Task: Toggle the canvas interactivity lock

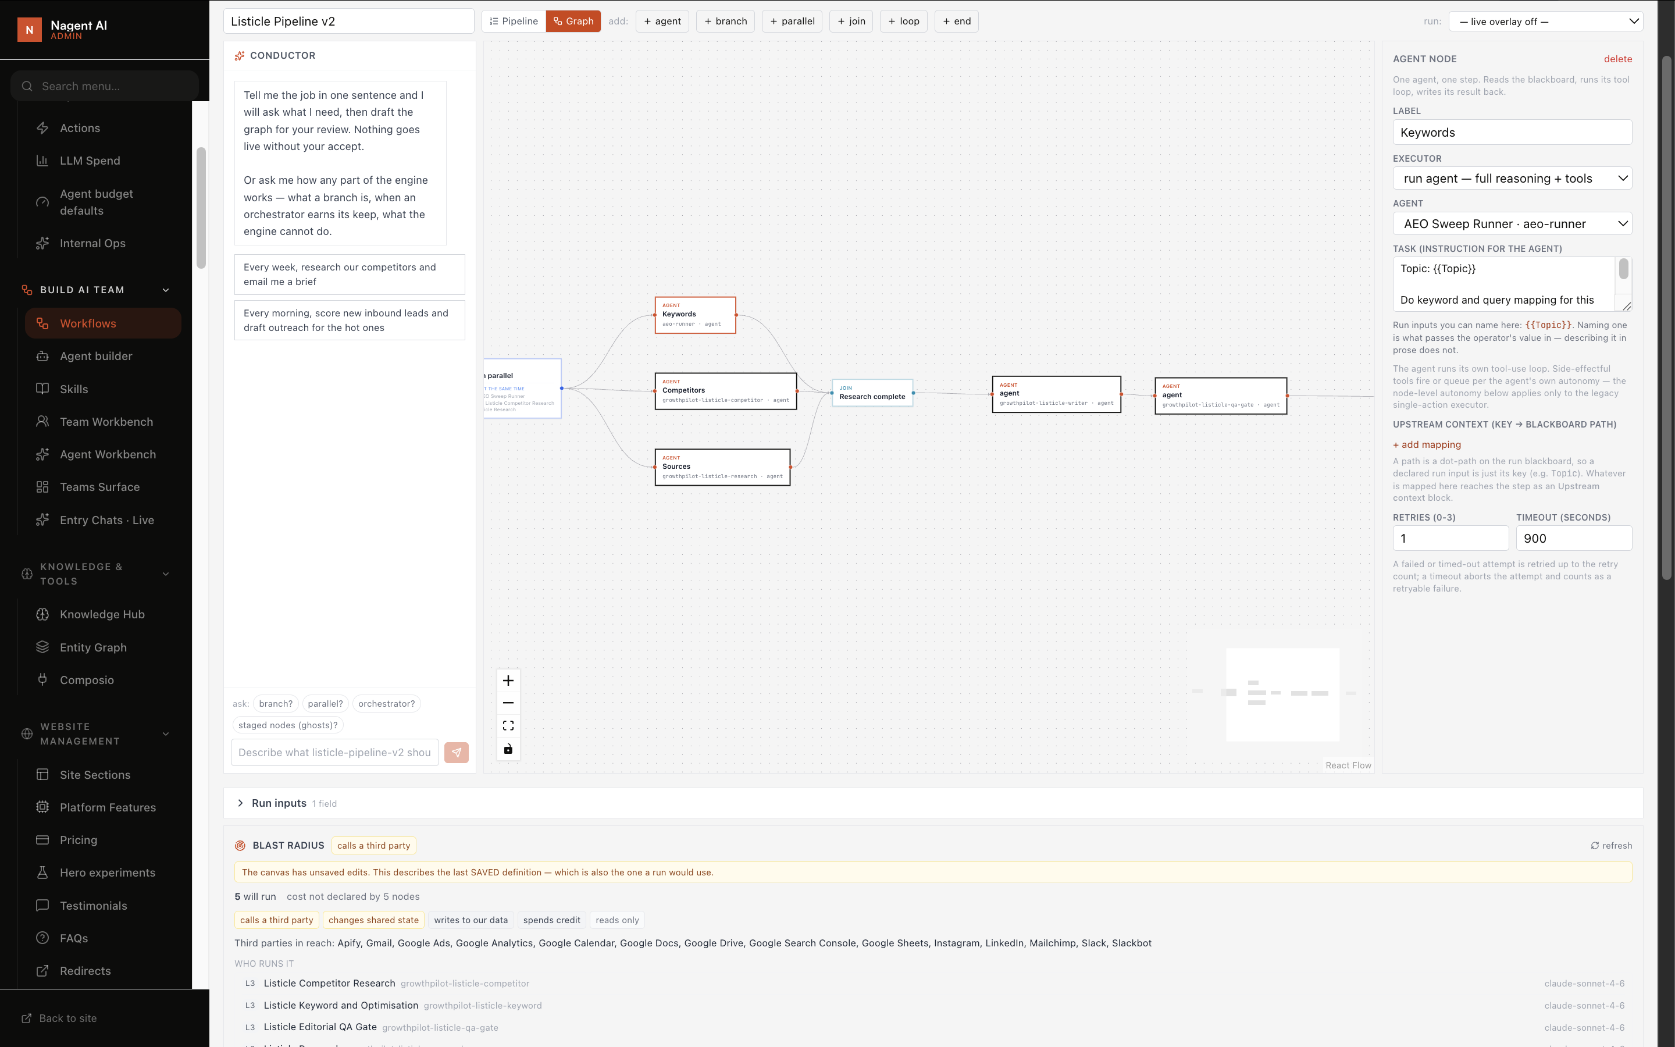Action: [508, 749]
